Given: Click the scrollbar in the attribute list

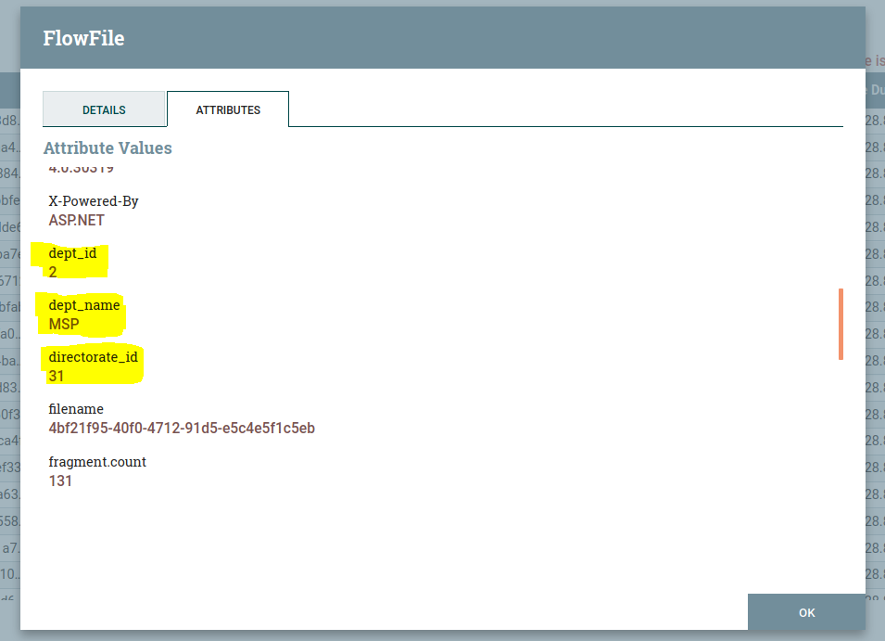Looking at the screenshot, I should click(x=839, y=325).
